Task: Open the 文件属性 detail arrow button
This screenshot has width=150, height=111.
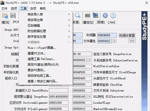Action: [x=114, y=41]
